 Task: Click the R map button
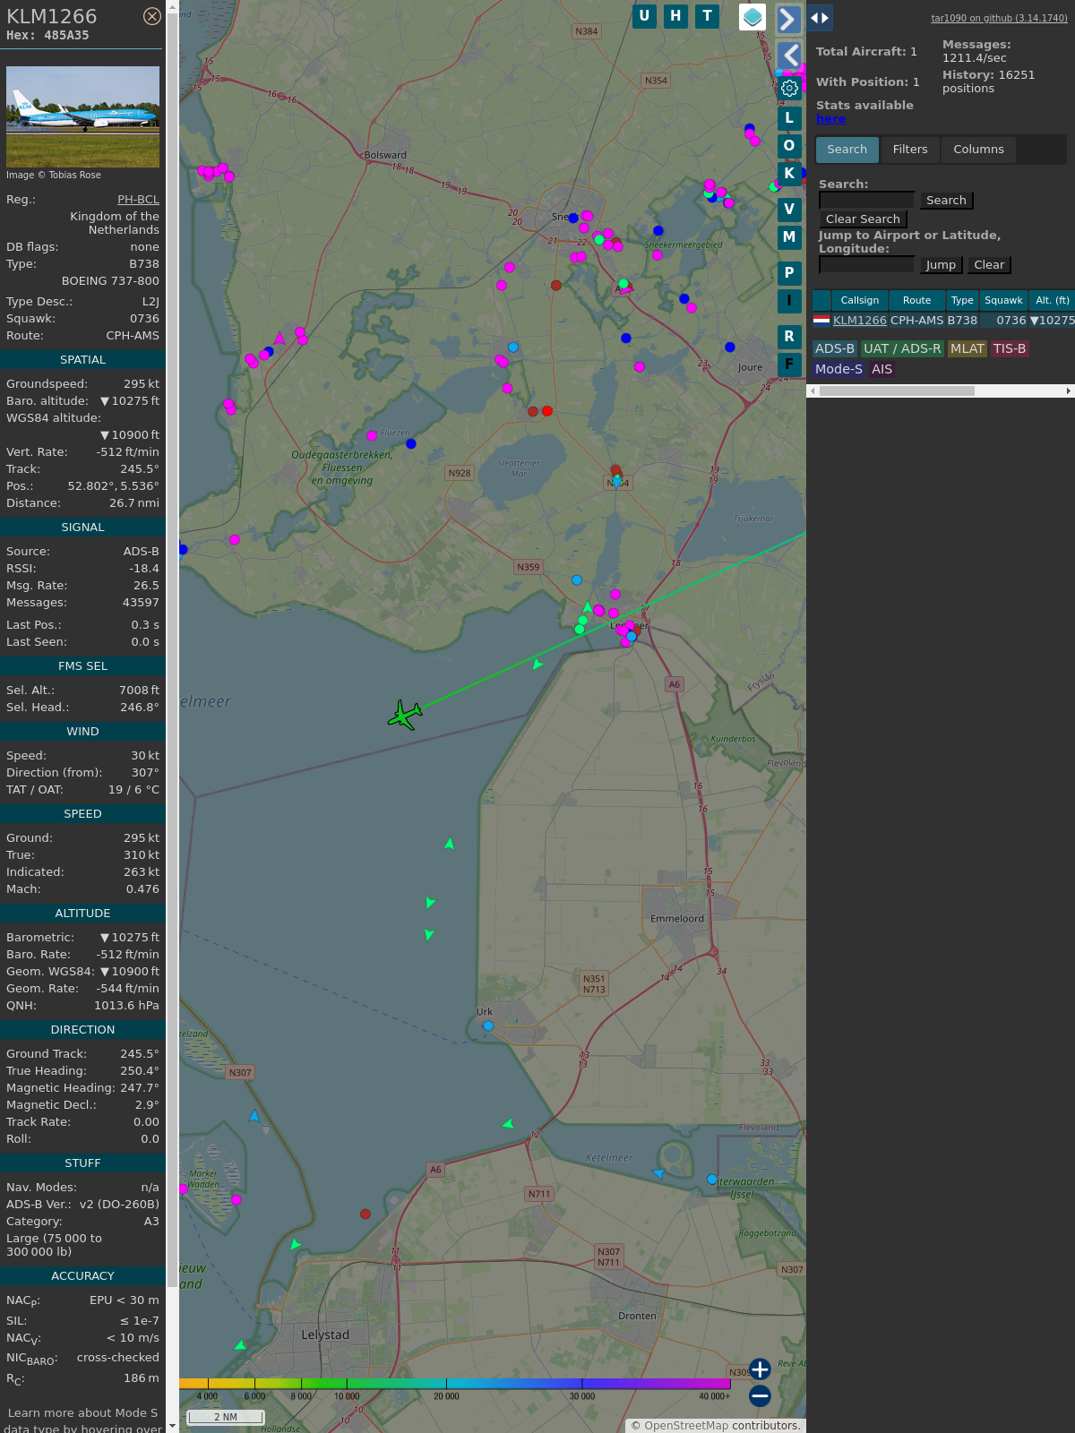(789, 337)
